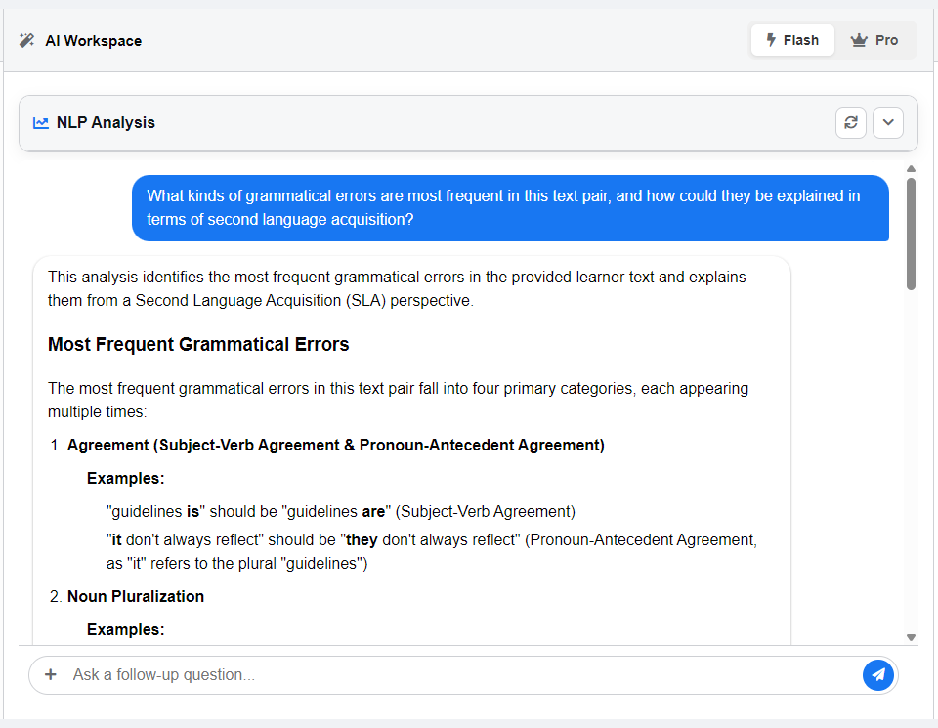Click the scrollbar up arrow

[x=911, y=169]
